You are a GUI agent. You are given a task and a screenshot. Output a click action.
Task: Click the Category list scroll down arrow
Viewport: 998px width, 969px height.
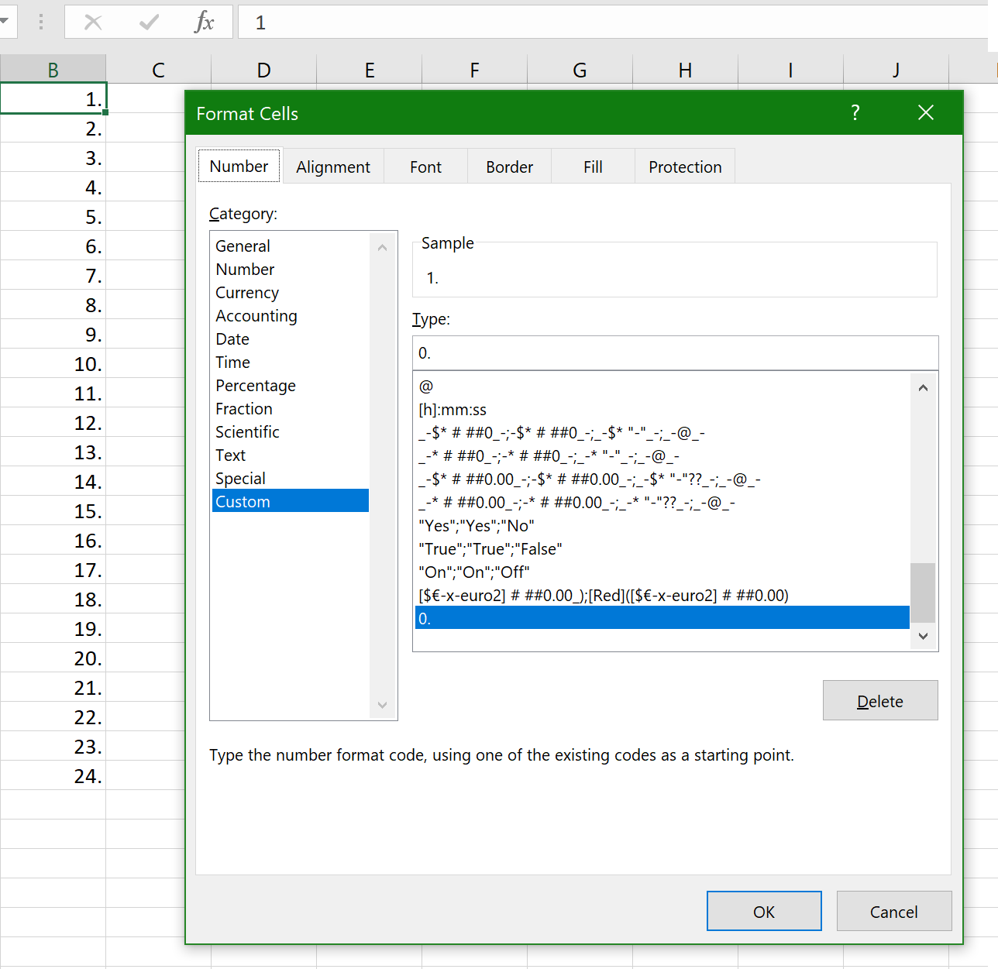coord(382,705)
